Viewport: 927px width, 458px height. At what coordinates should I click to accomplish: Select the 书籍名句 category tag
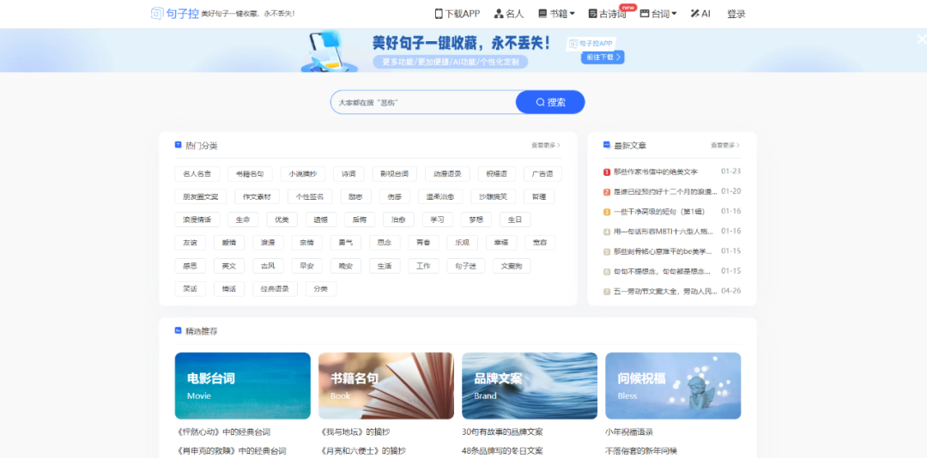[250, 174]
